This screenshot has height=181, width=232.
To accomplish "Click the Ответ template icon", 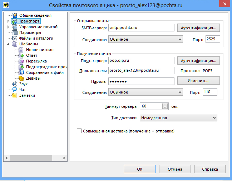I will (21, 55).
